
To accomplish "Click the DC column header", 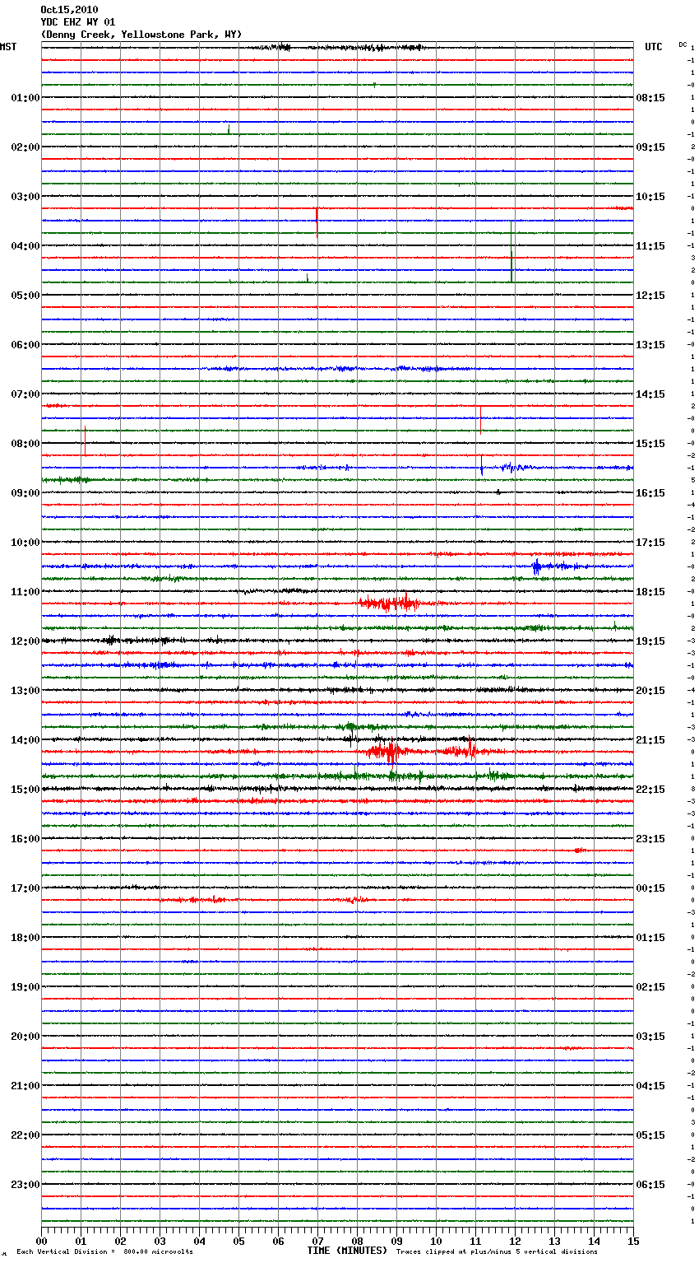I will (683, 44).
